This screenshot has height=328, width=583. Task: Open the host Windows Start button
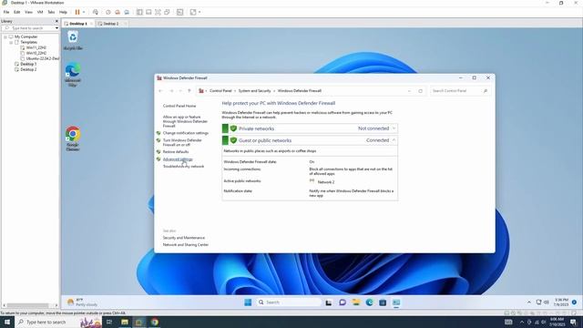coord(7,322)
